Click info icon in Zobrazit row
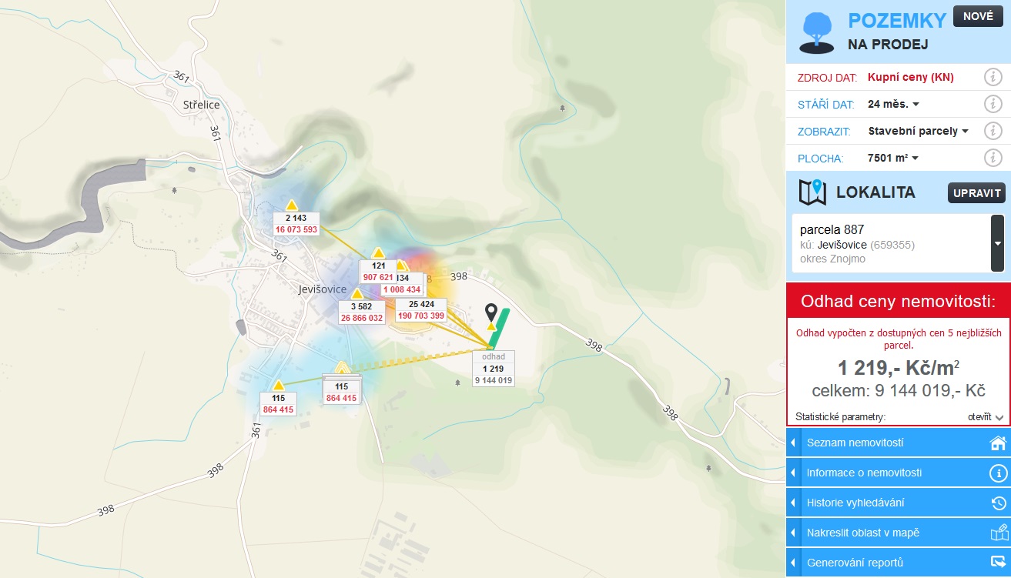 click(x=993, y=131)
